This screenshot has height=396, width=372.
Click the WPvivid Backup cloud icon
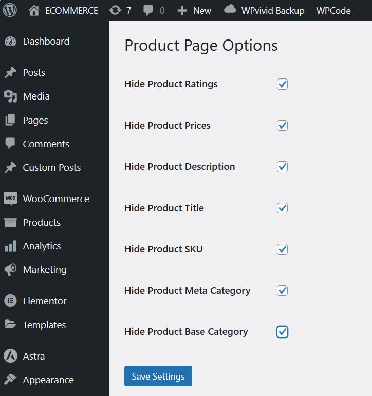click(230, 9)
